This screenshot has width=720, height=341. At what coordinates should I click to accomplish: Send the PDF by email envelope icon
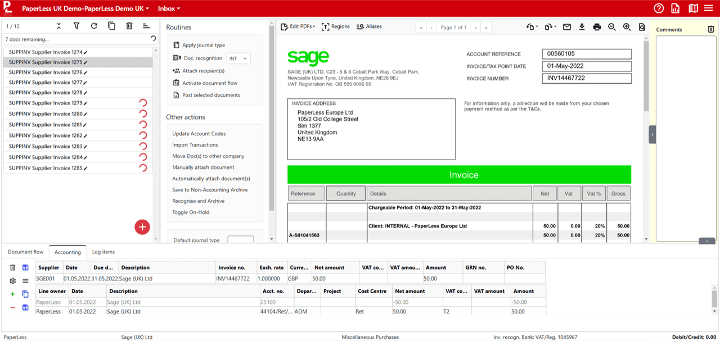tap(566, 27)
